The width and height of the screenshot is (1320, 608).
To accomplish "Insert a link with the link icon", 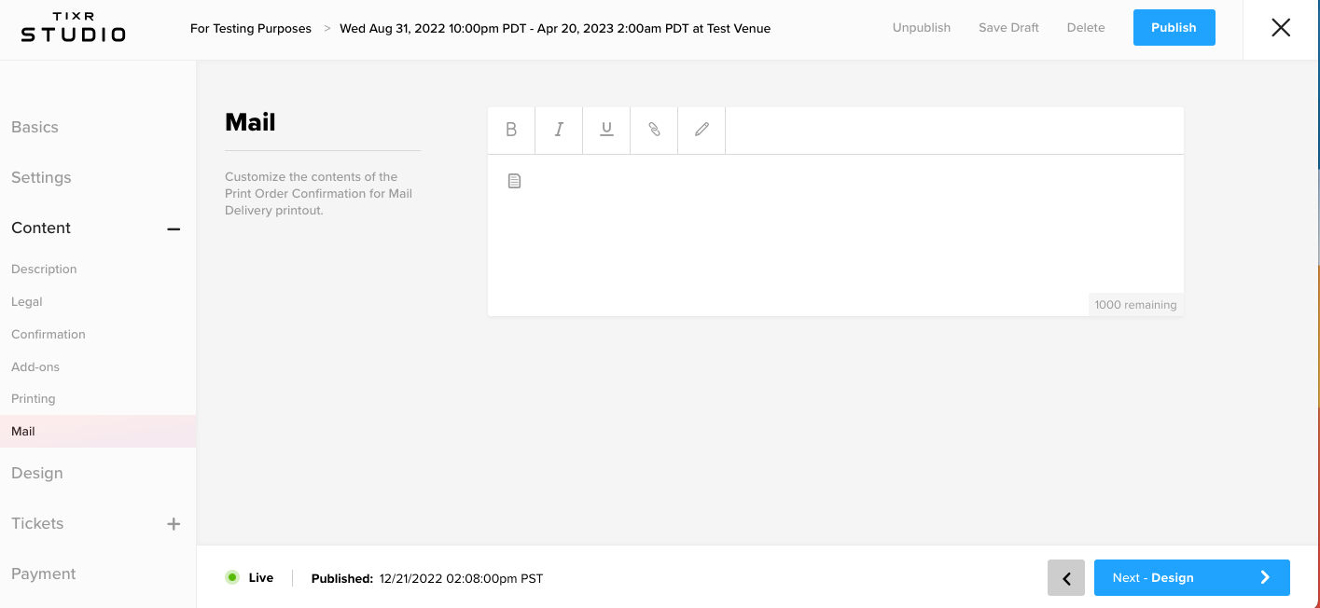I will 654,130.
